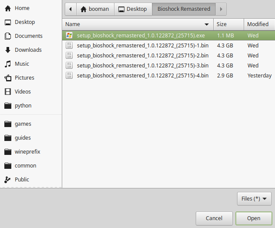The height and width of the screenshot is (228, 275).
Task: Click the Cancel button
Action: point(214,218)
